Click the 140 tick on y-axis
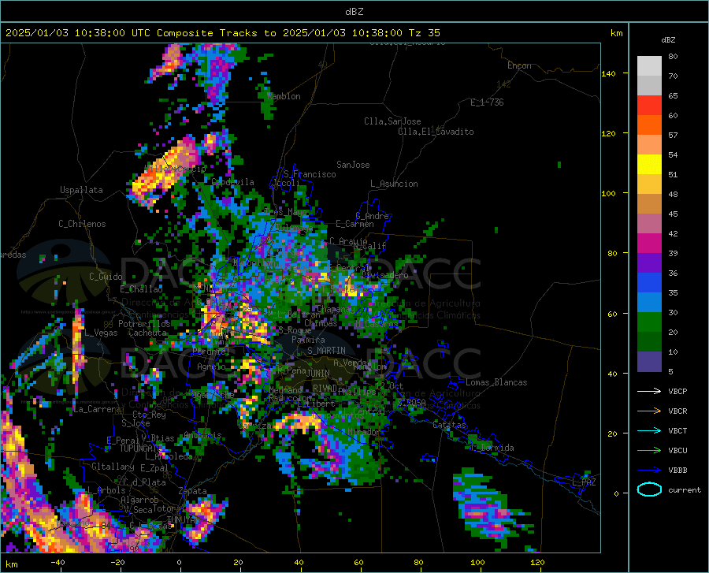The height and width of the screenshot is (573, 709). click(609, 73)
